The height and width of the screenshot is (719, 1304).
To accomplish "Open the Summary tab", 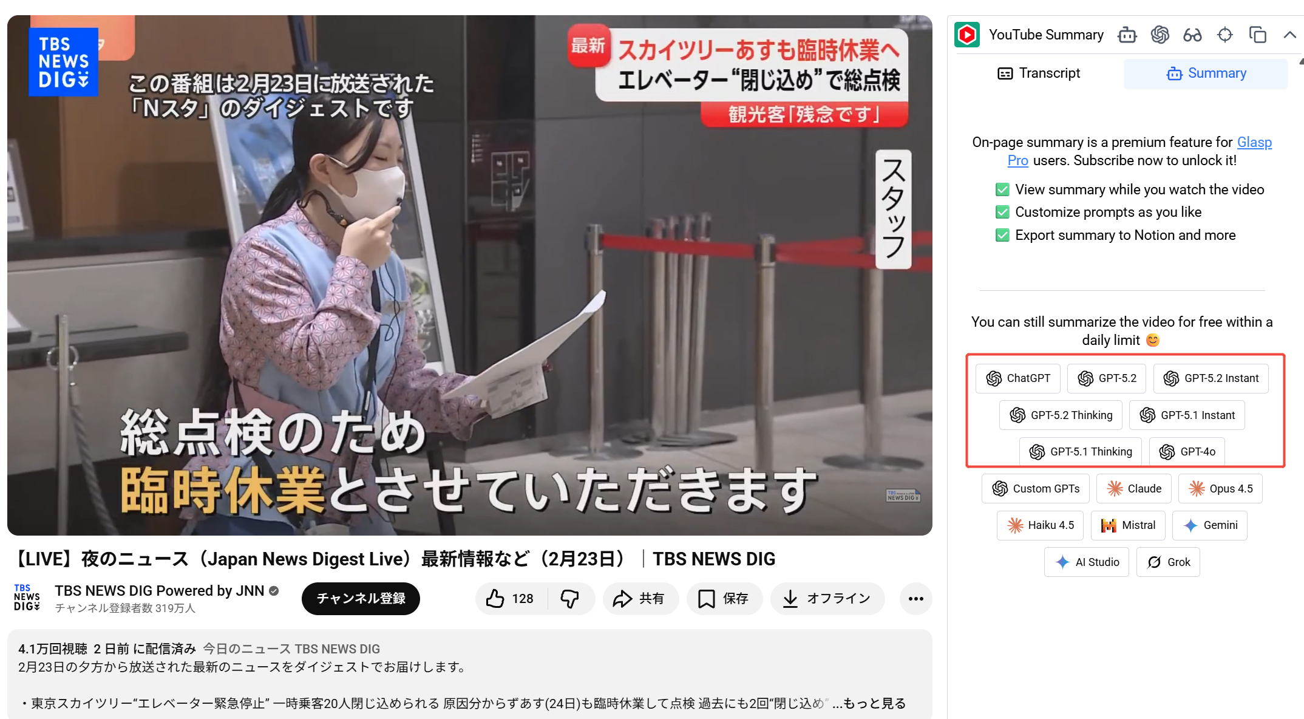I will (x=1206, y=73).
